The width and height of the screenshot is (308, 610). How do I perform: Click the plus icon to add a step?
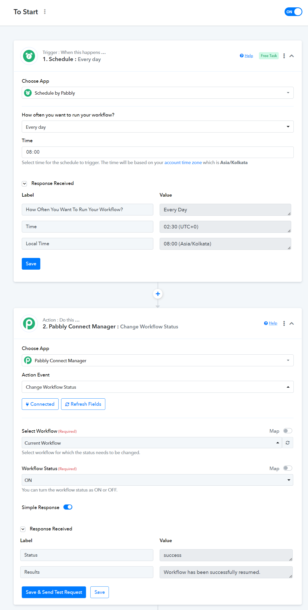pyautogui.click(x=158, y=294)
